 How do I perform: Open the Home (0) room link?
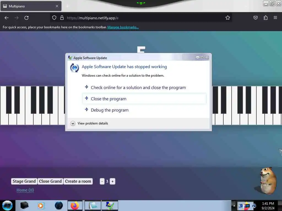[25, 190]
